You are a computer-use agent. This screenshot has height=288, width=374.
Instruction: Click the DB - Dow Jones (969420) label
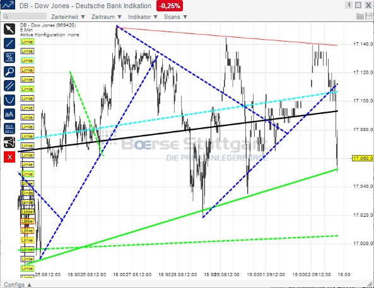(48, 25)
